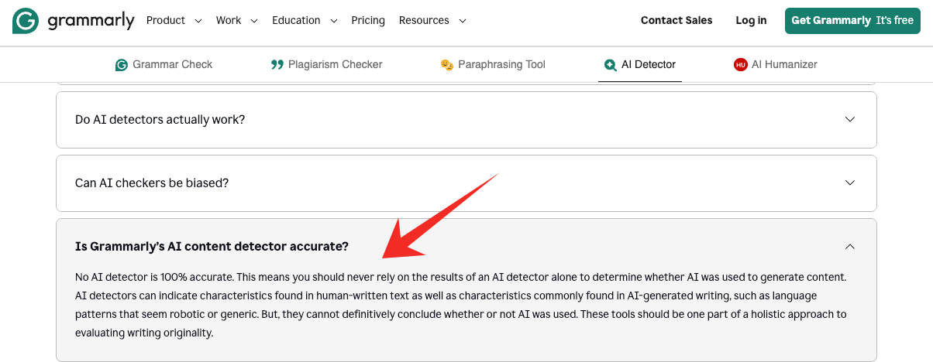The height and width of the screenshot is (362, 933).
Task: Open the Work menu dropdown
Action: tap(236, 21)
